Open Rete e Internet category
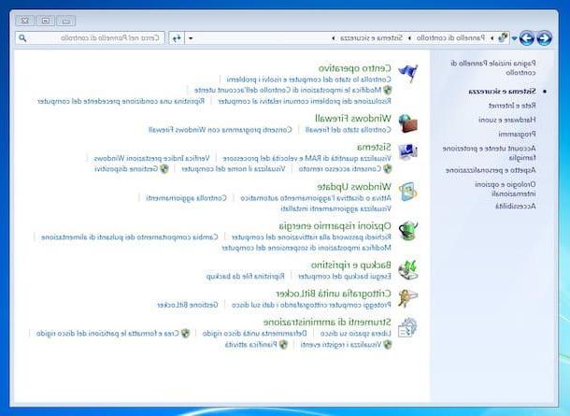Viewport: 570px width, 416px height. point(512,106)
